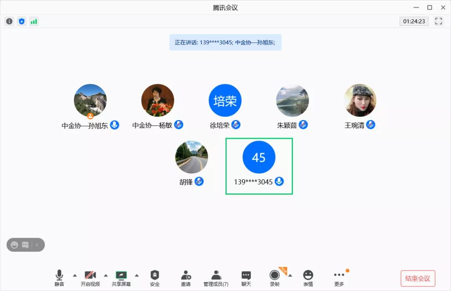
Task: Start sharing with 共享屏幕
Action: click(x=121, y=278)
